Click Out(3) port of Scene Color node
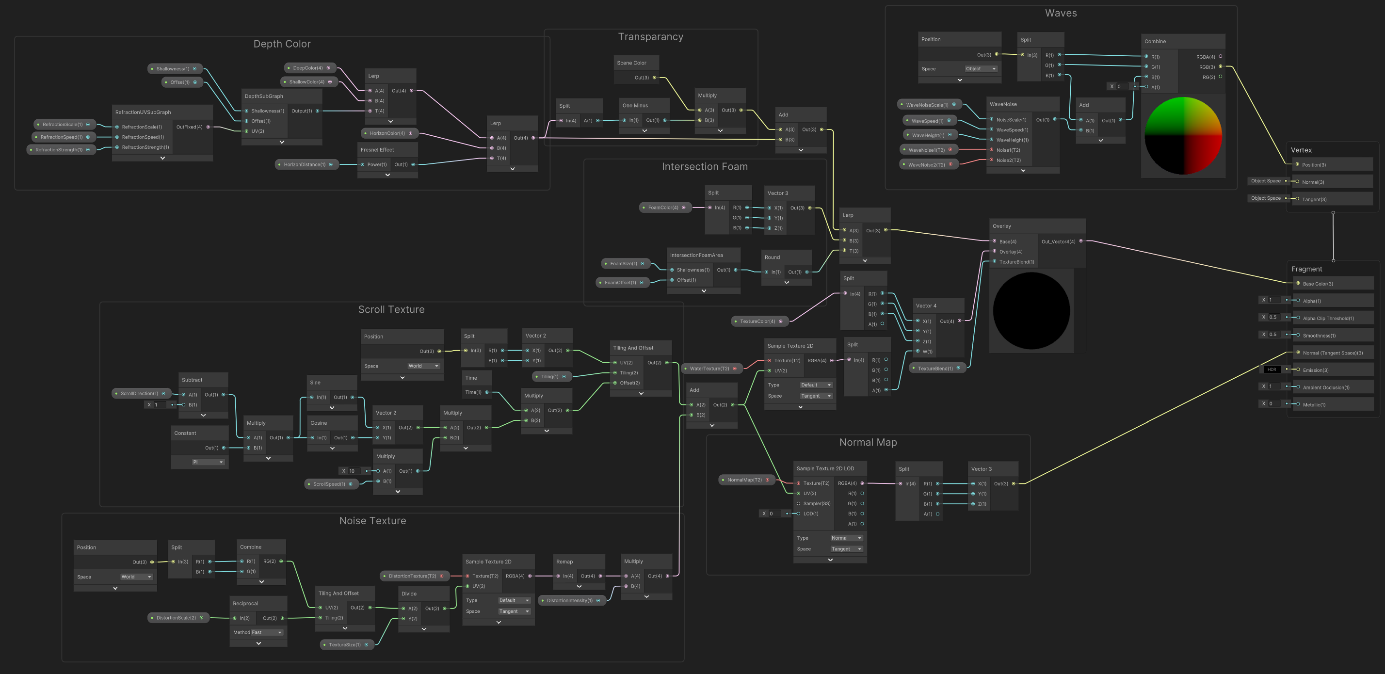Image resolution: width=1385 pixels, height=674 pixels. [654, 78]
